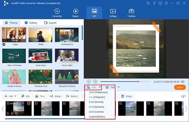
Task: Choose the Merry Christmas theme
Action: [14, 56]
